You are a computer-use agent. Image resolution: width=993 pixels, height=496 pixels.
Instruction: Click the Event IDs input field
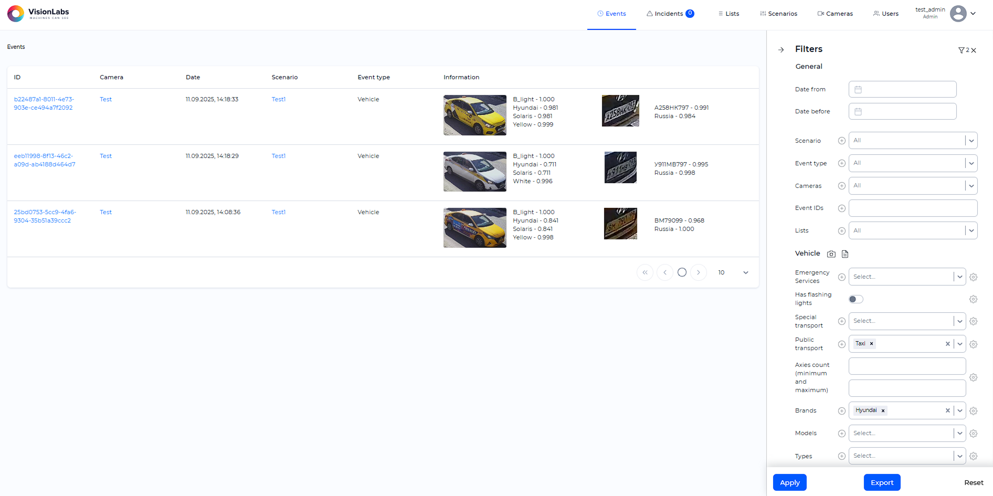tap(913, 208)
